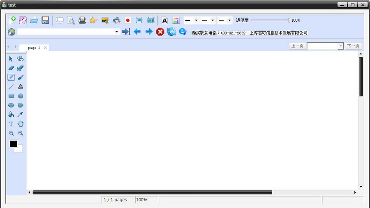Switch to the page 1 tab
Image resolution: width=370 pixels, height=208 pixels.
(x=34, y=48)
